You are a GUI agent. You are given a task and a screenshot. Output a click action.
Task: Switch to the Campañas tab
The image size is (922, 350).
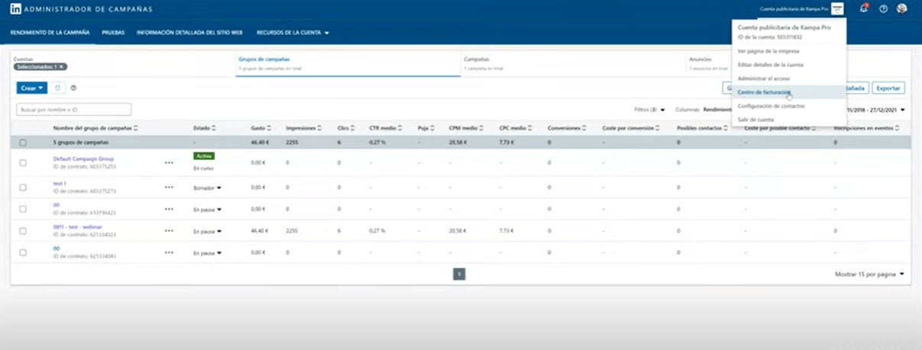(477, 59)
